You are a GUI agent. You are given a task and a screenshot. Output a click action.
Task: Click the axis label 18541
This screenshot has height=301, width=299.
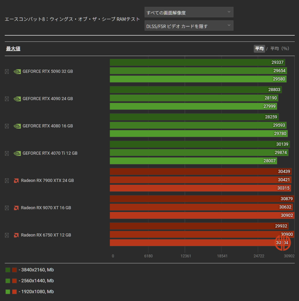(222, 256)
